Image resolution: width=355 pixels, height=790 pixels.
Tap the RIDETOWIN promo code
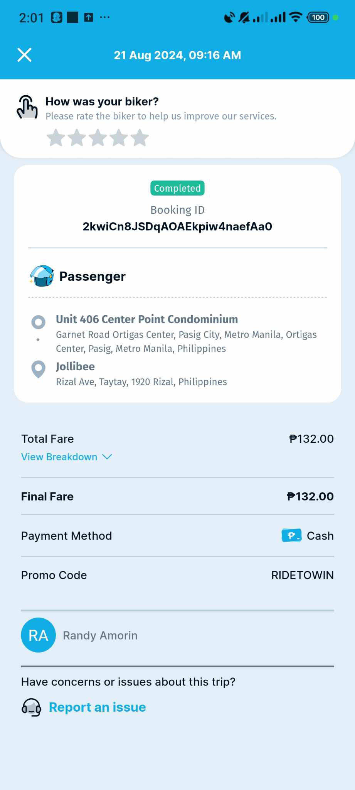(x=302, y=575)
